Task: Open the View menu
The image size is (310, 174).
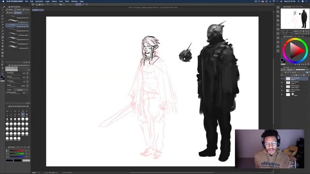Action: pyautogui.click(x=61, y=1)
